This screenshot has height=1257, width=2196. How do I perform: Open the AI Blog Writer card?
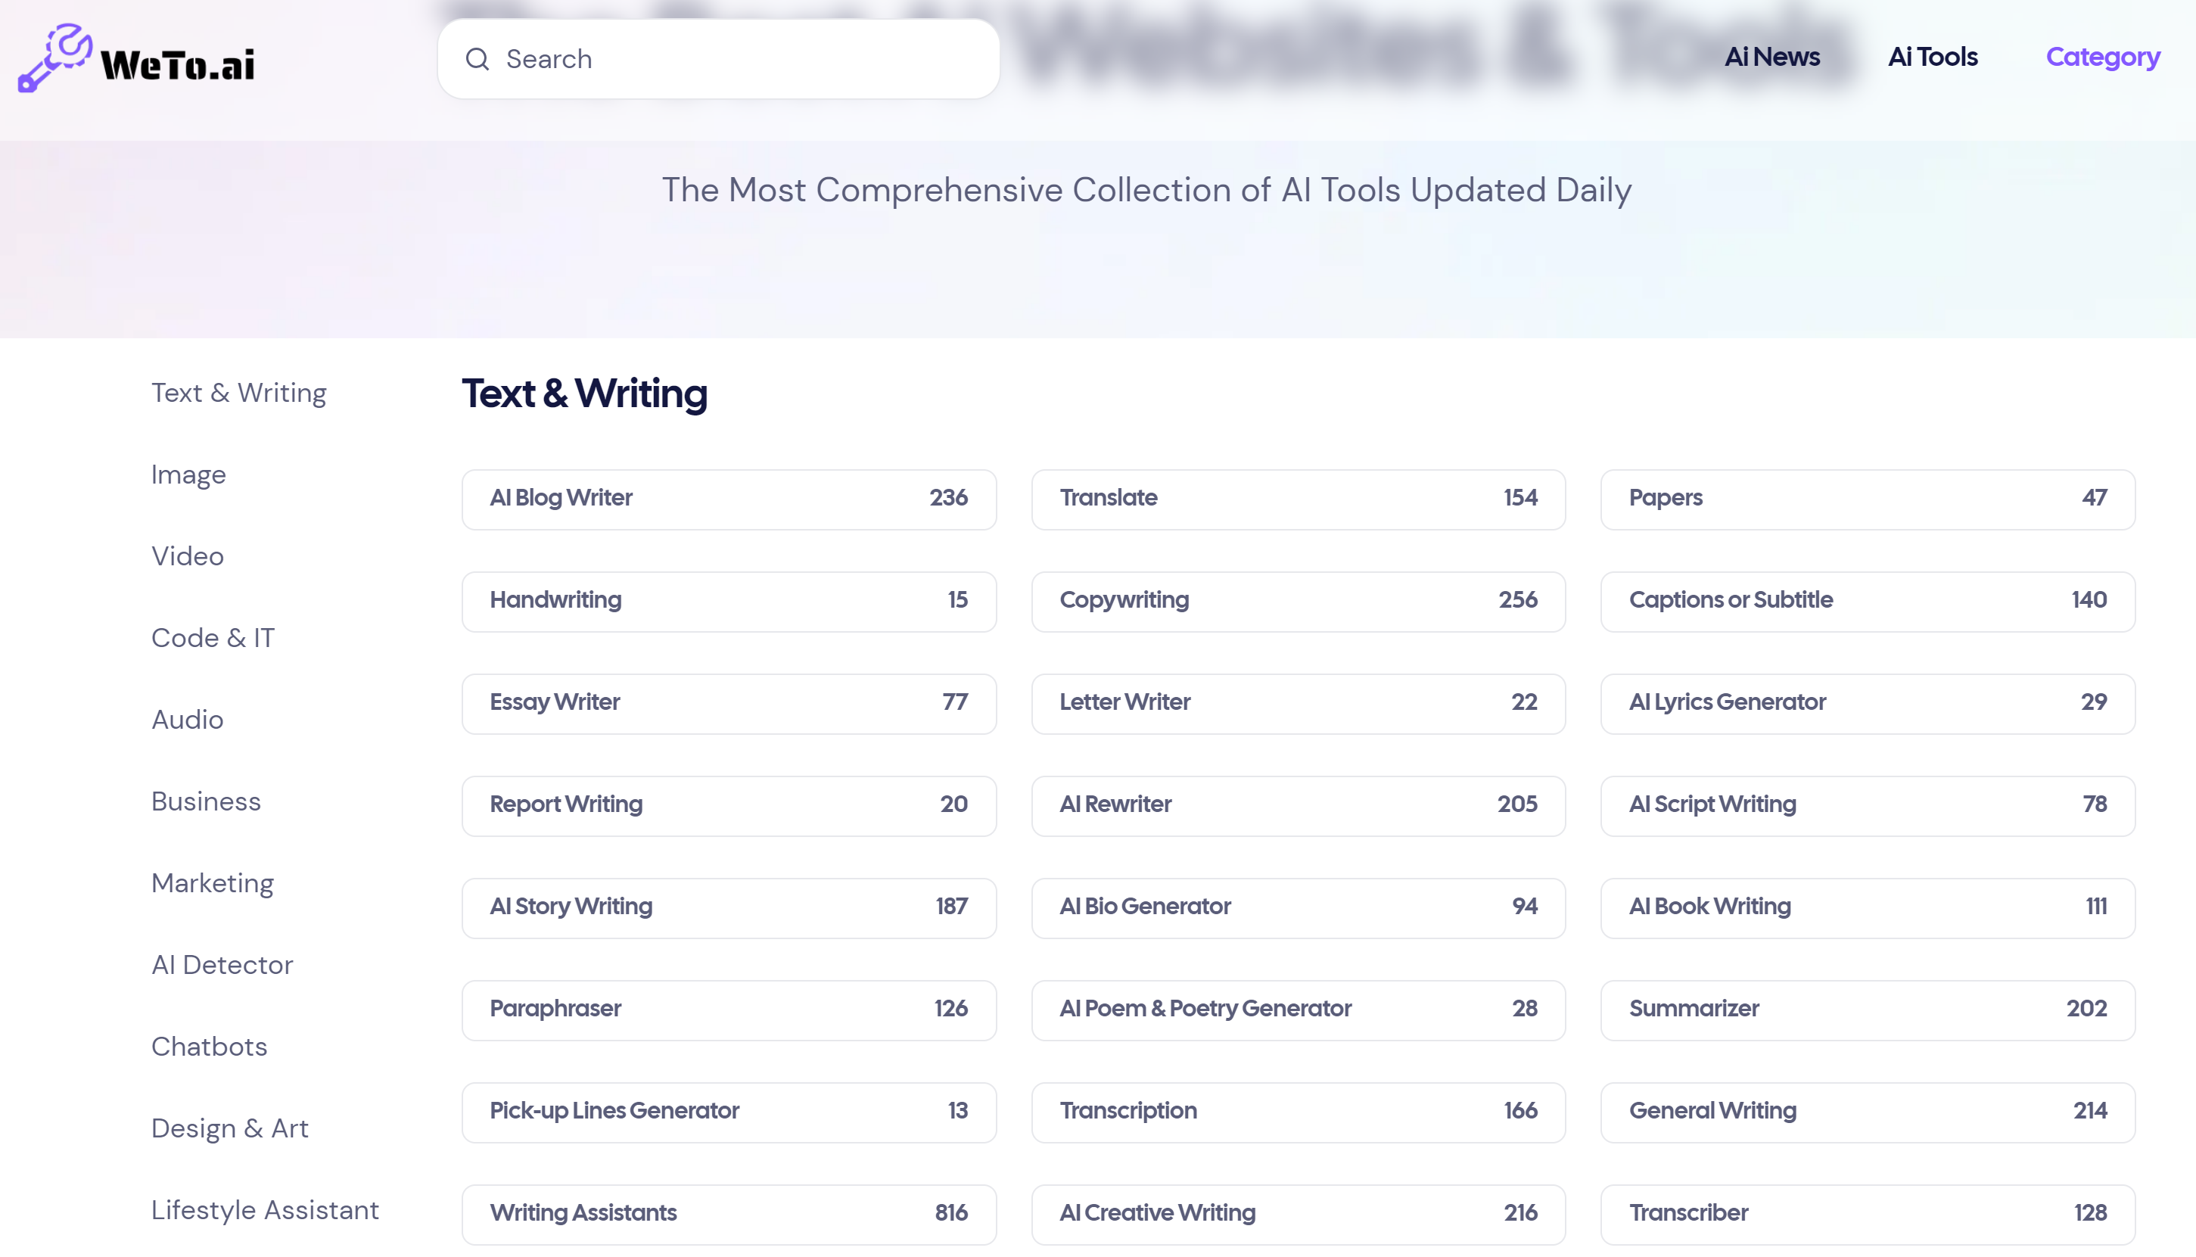point(729,498)
